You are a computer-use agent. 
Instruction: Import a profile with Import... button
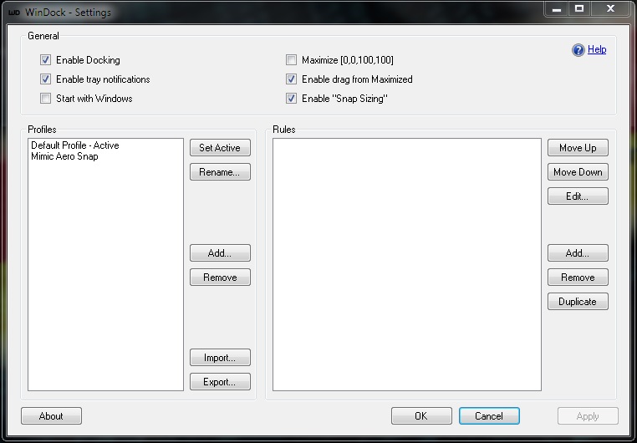220,358
